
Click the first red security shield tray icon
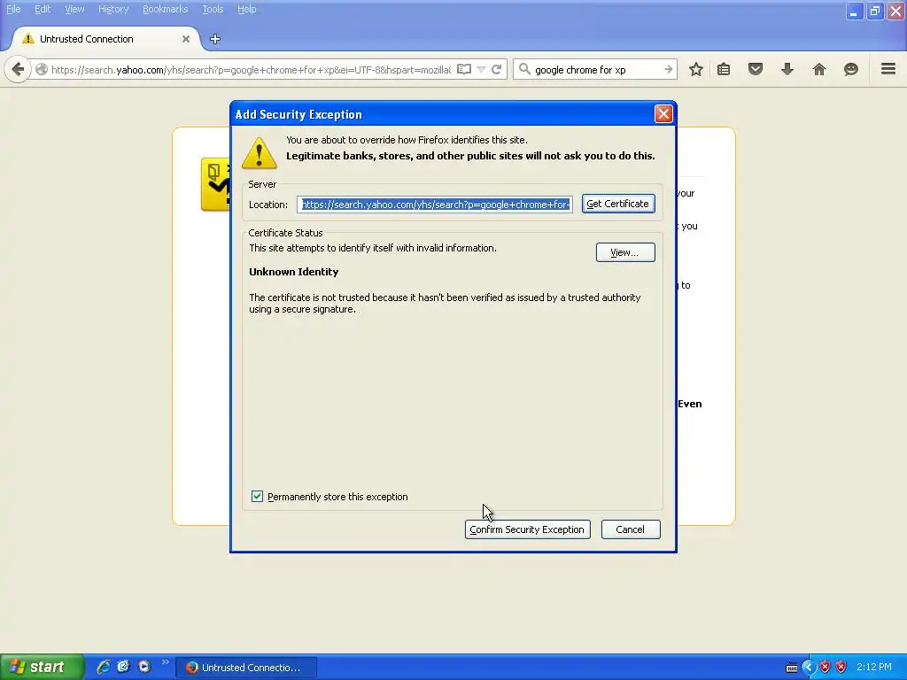[x=825, y=668]
